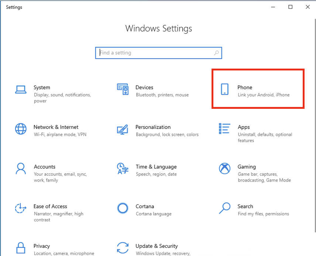Image resolution: width=316 pixels, height=256 pixels.
Task: Maximize the Settings window
Action: pos(291,7)
